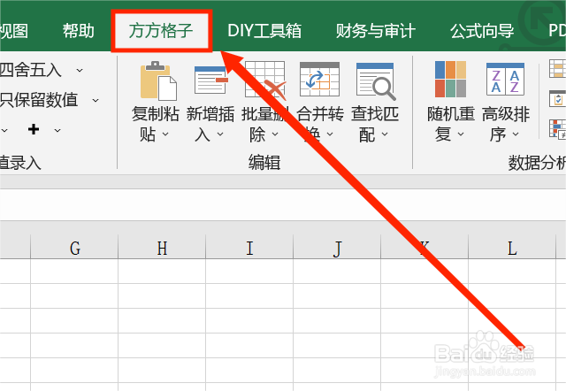Expand the 查找匹配 dropdown arrow
This screenshot has width=566, height=391.
click(x=385, y=134)
